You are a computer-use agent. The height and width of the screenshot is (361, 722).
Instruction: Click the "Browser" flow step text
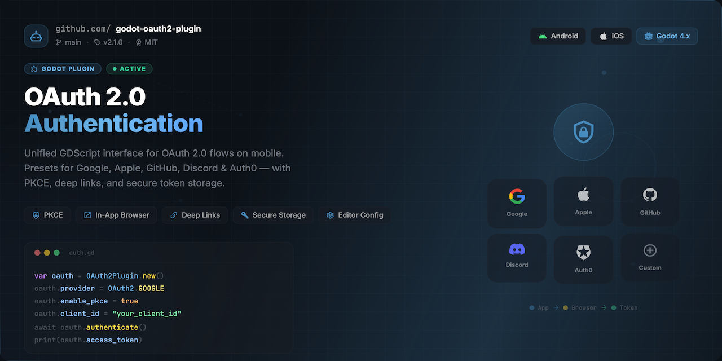tap(584, 308)
